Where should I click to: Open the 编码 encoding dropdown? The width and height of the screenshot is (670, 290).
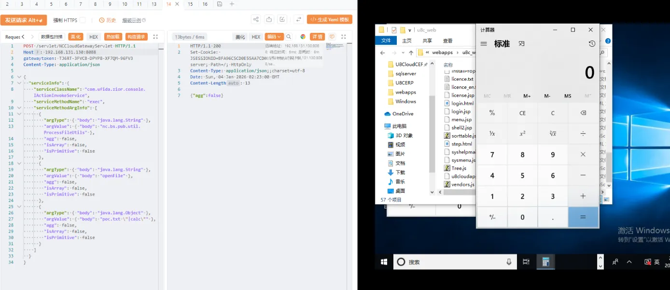(274, 37)
